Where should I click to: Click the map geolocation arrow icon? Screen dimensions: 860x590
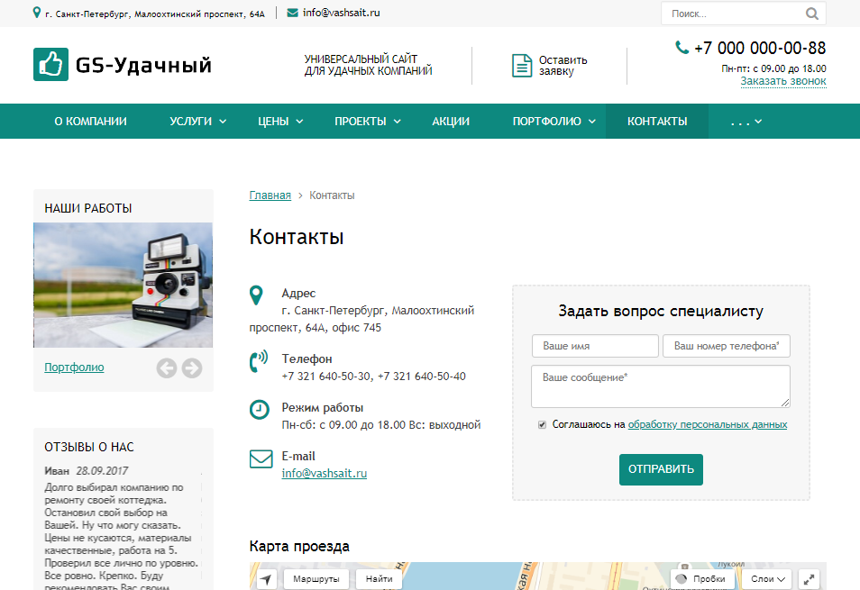(267, 579)
